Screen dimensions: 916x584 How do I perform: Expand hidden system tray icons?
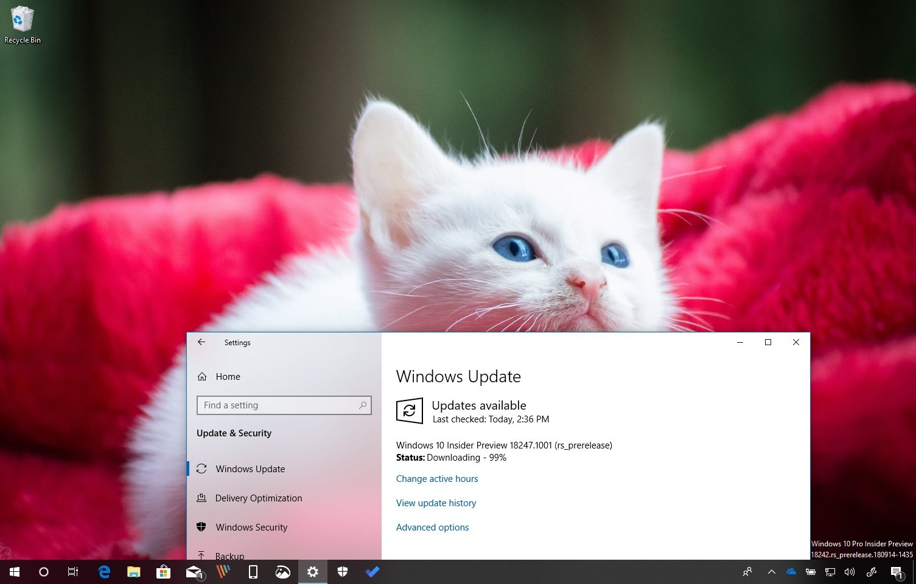[x=771, y=571]
